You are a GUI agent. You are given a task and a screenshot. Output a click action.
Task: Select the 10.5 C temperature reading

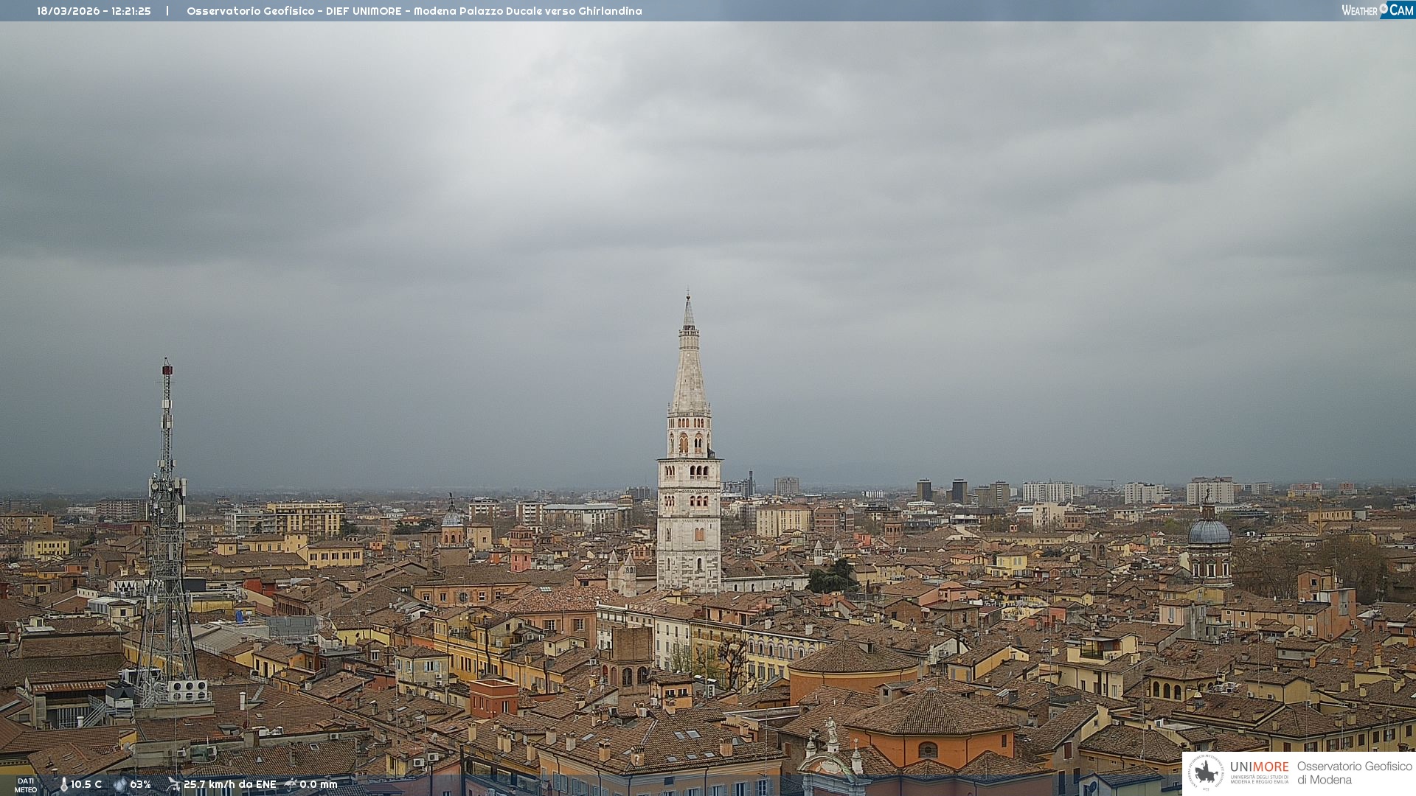coord(86,784)
